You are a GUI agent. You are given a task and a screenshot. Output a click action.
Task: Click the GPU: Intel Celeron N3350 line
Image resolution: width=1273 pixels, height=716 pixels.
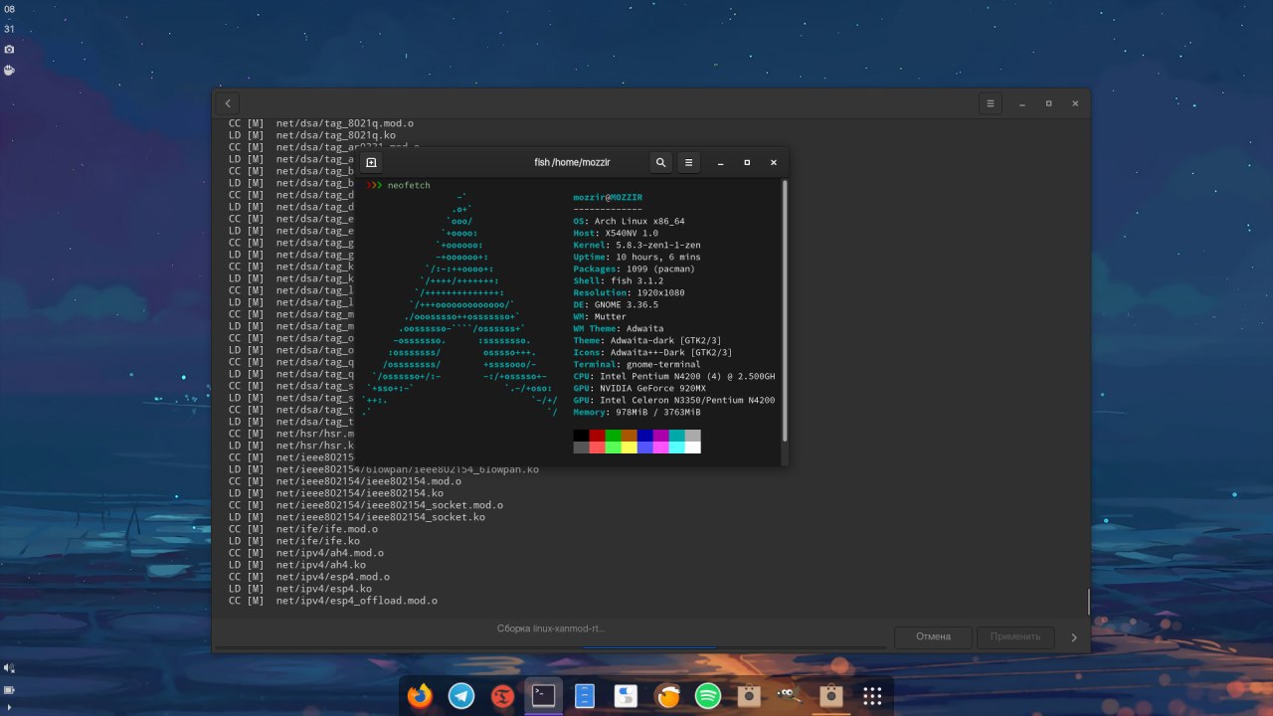click(674, 401)
